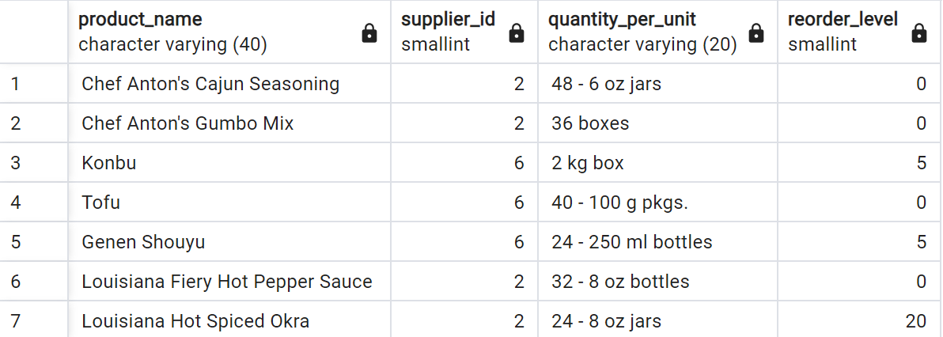The image size is (943, 337).
Task: Click lock icon in supplier_id column header
Action: 516,34
